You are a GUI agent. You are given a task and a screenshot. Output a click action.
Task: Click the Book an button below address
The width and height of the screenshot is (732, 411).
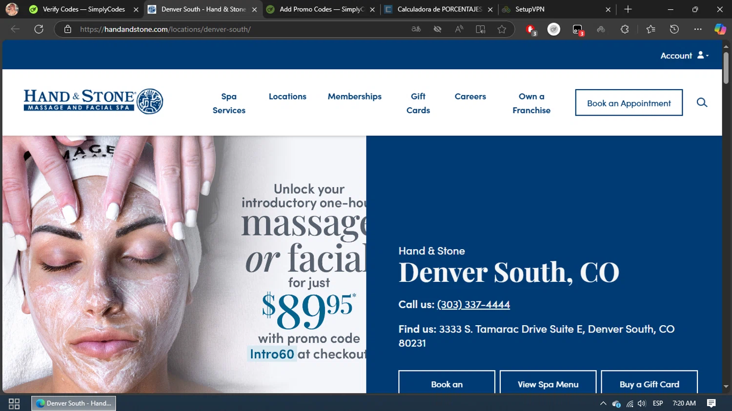coord(447,382)
